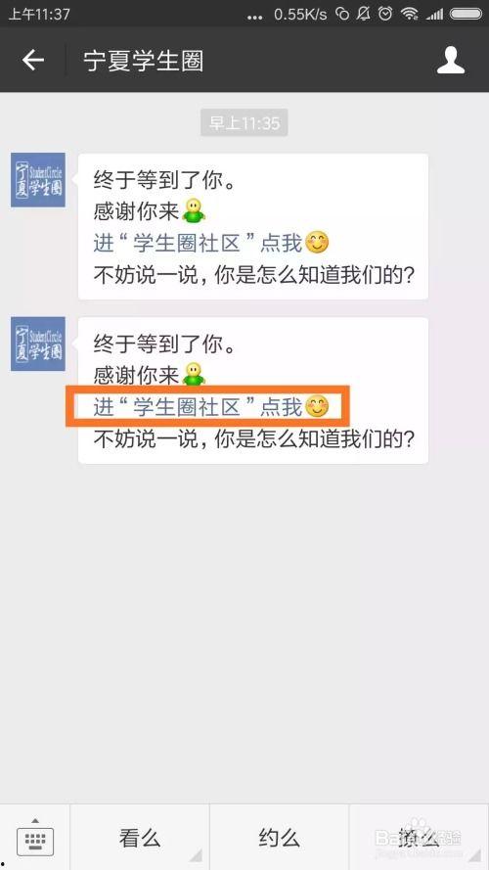Tap the first welcome message bubble text

253,226
